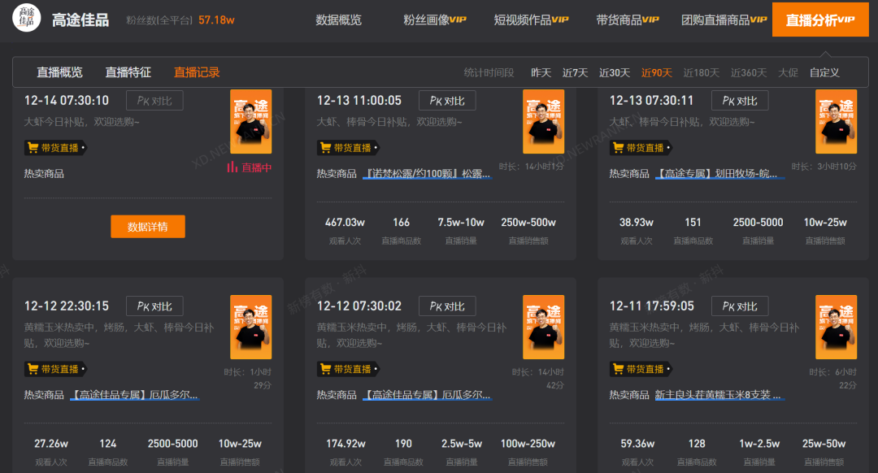878x473 pixels.
Task: Open the 数据概览 tab
Action: pos(339,20)
